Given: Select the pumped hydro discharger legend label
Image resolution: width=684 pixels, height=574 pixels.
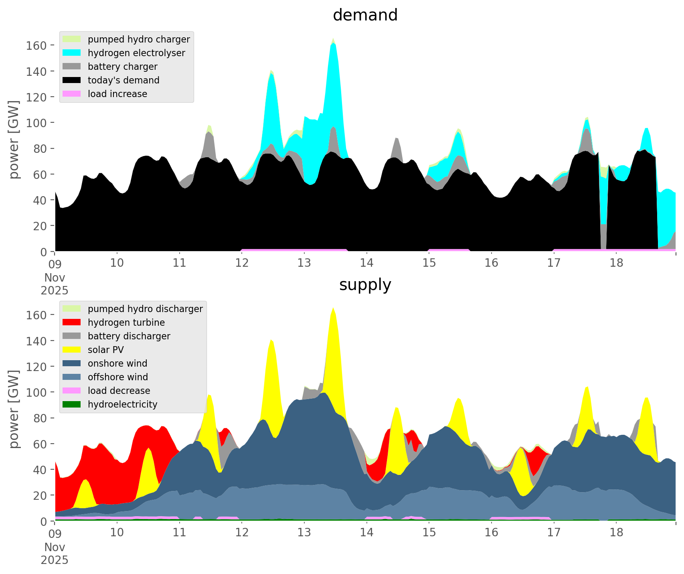Looking at the screenshot, I should click(145, 309).
